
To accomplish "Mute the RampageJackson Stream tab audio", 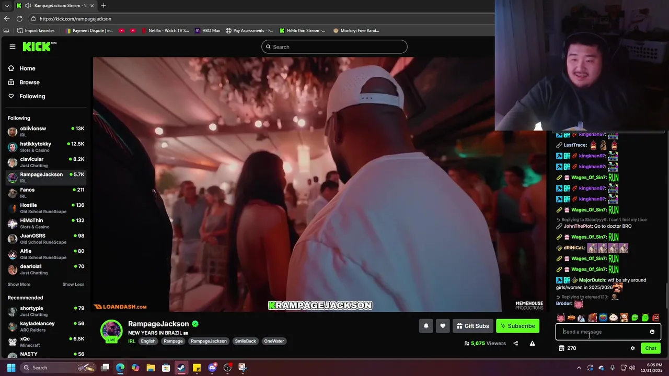I will pos(28,6).
